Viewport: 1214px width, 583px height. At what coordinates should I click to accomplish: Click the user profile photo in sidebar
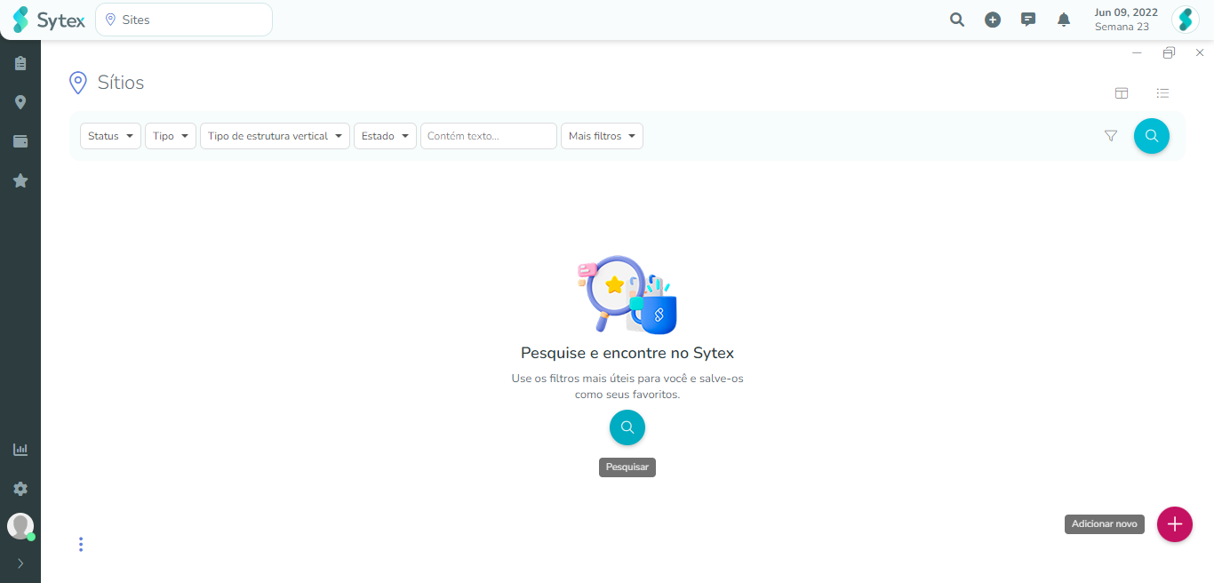click(x=20, y=526)
